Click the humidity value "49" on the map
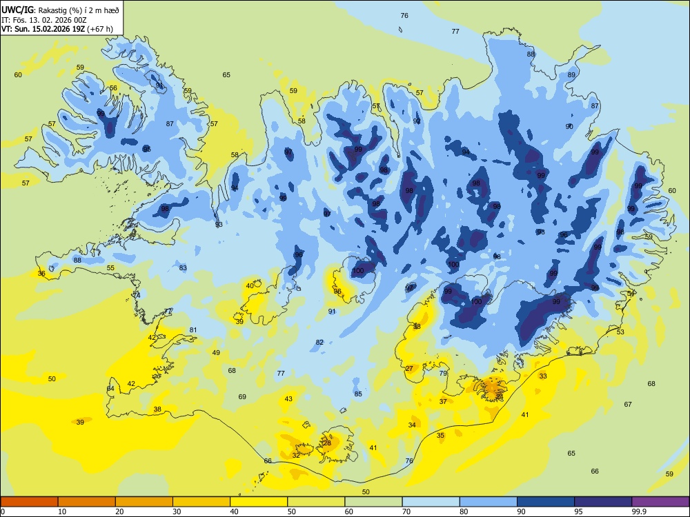 pyautogui.click(x=216, y=352)
